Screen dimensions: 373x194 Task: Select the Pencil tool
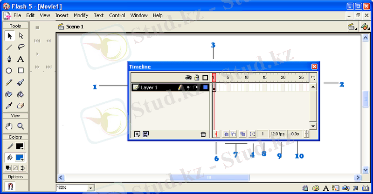coord(9,82)
